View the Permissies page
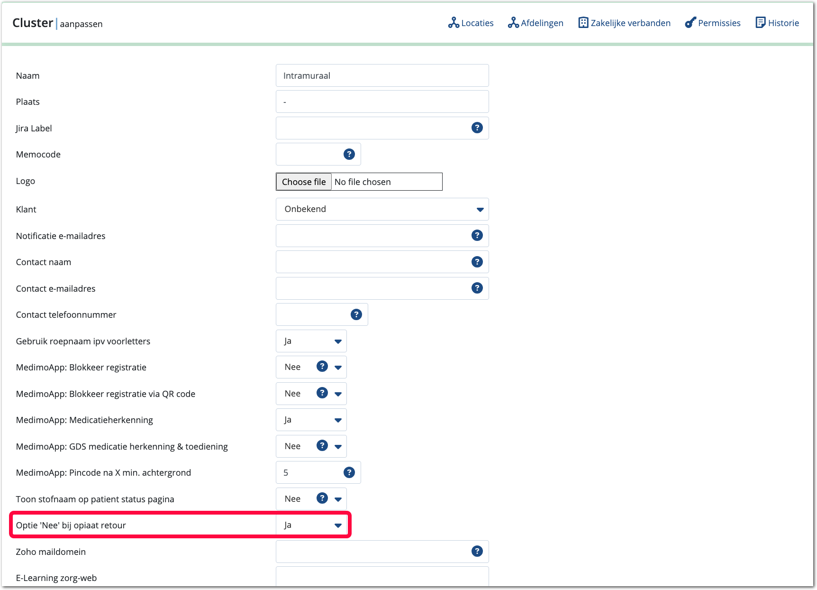 (x=712, y=23)
